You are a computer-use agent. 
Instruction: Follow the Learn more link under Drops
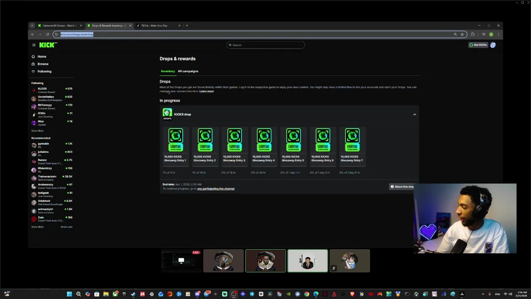(x=206, y=91)
